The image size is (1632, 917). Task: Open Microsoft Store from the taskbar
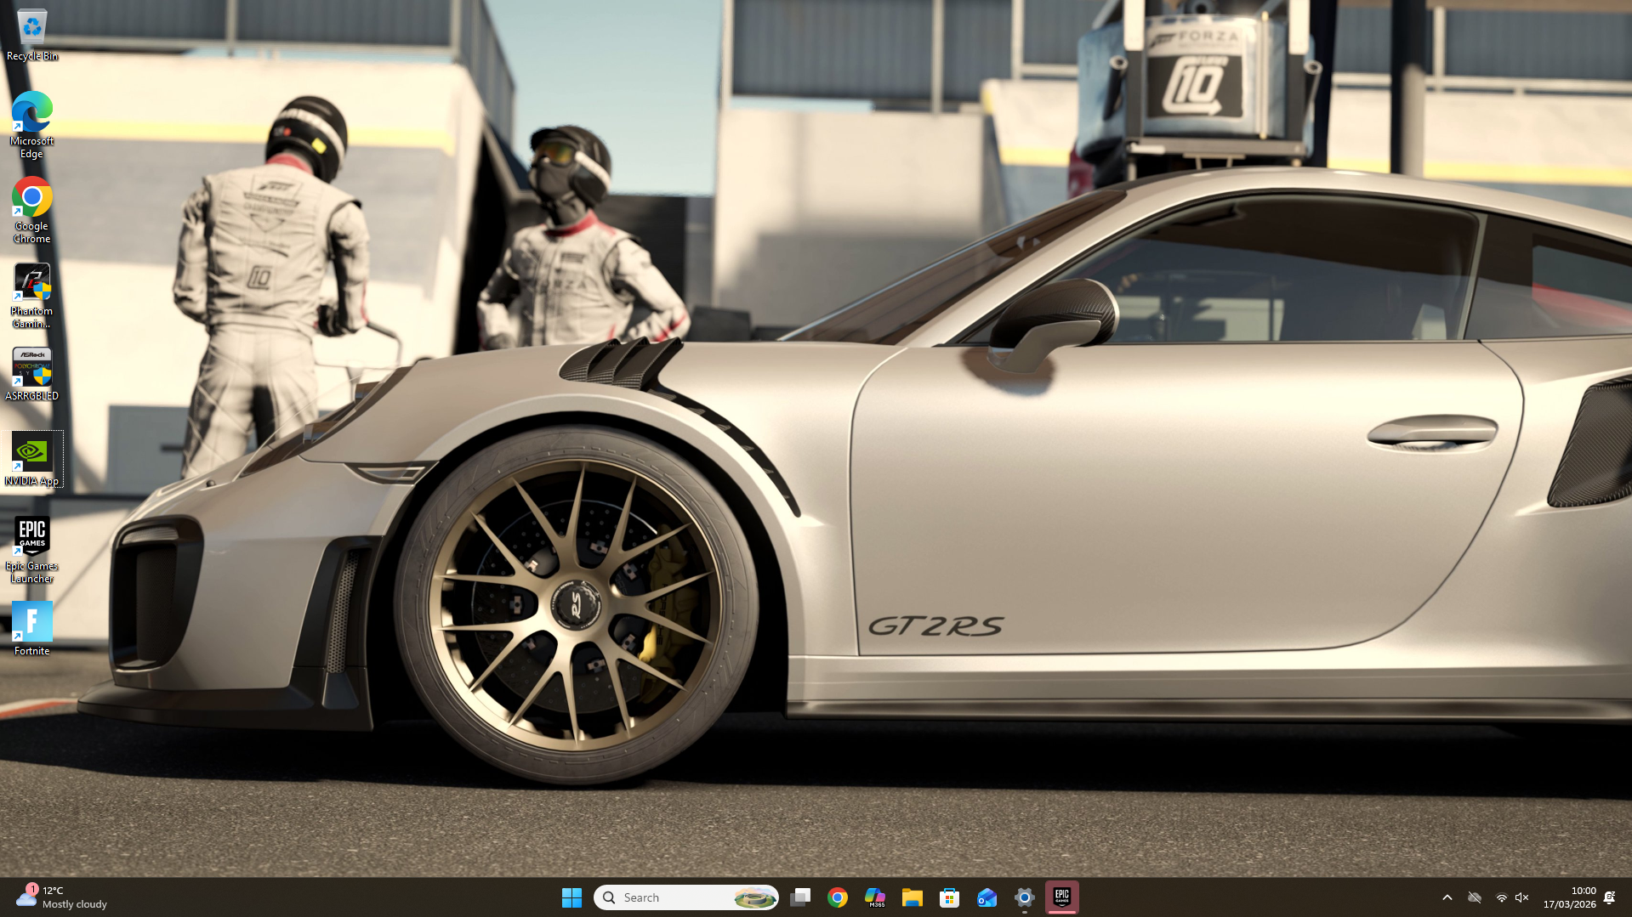point(950,897)
